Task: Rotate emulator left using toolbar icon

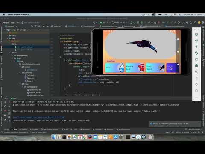Action: point(196,53)
